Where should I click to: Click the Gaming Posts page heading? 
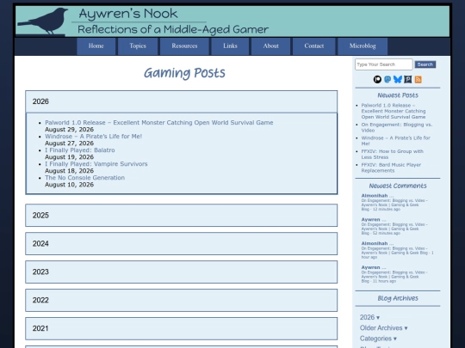[x=184, y=73]
